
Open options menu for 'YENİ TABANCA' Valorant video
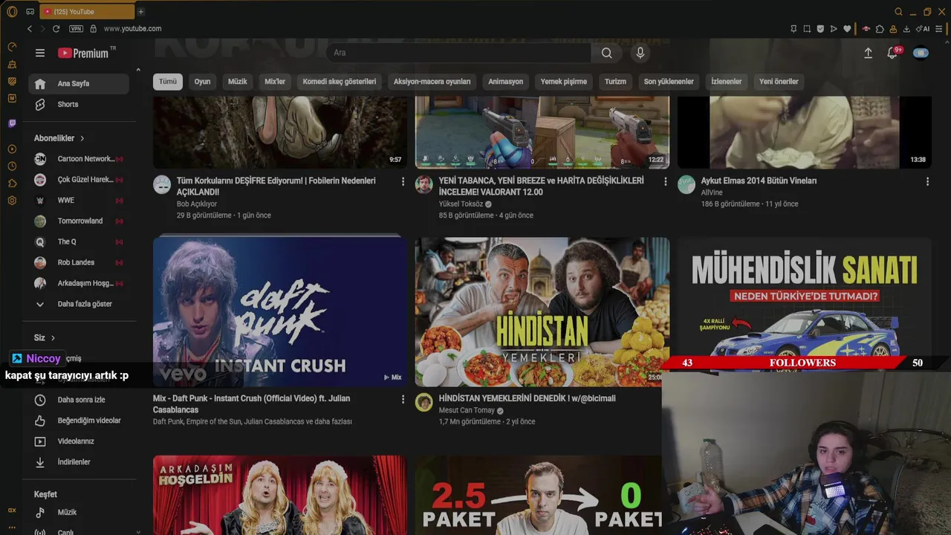pos(665,181)
